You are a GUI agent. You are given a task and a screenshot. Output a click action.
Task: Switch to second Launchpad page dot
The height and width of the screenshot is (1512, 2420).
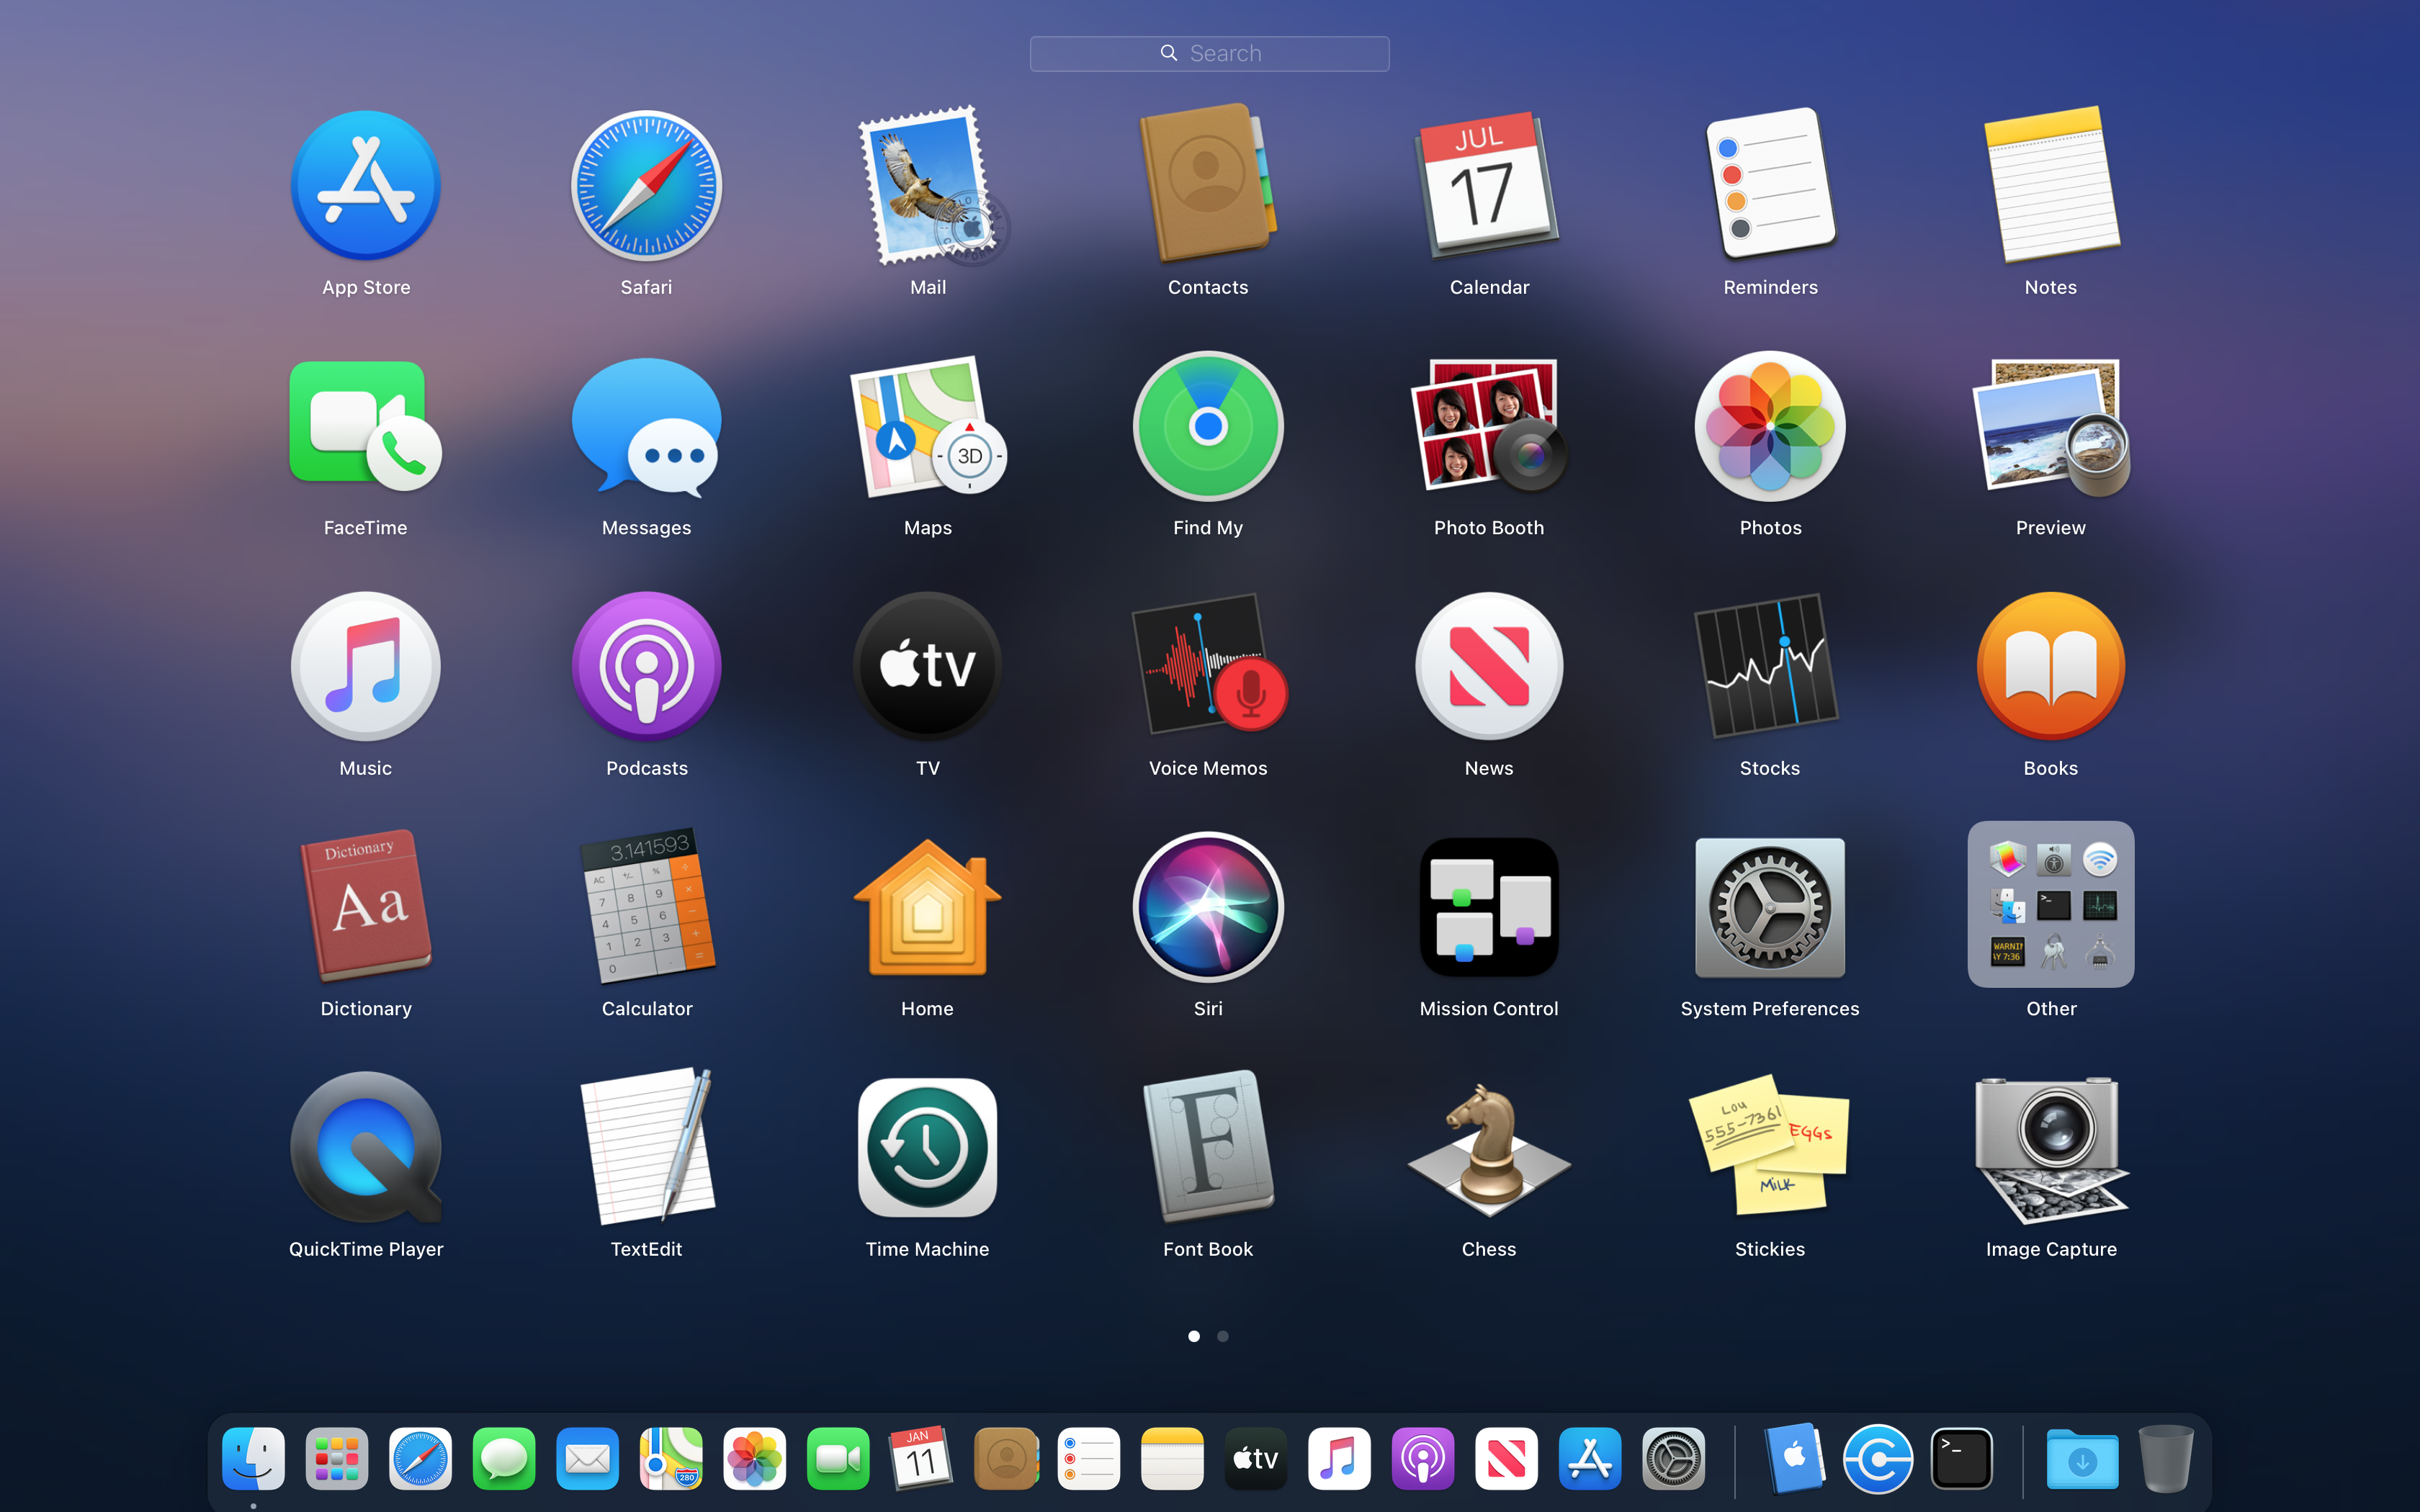pos(1222,1336)
